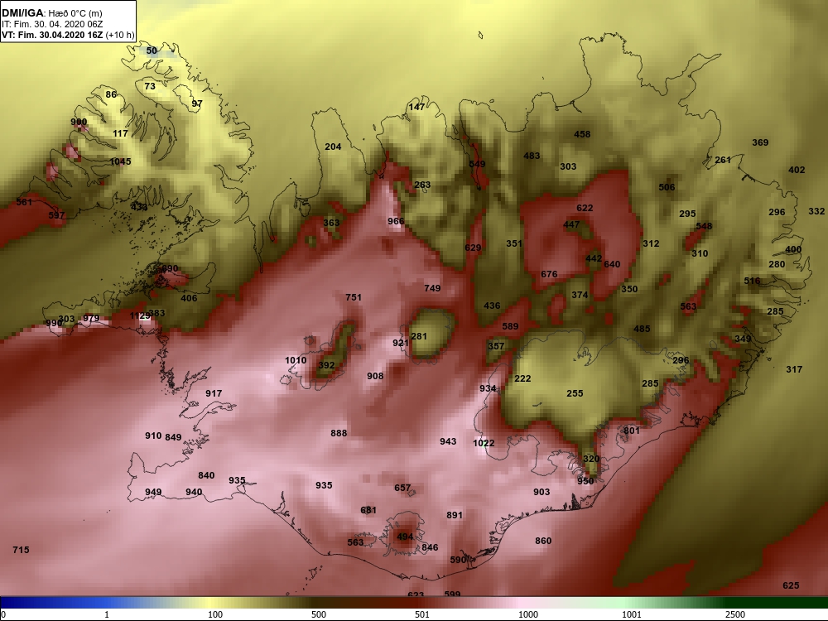Image resolution: width=828 pixels, height=621 pixels.
Task: Click the map value '117'
Action: (x=120, y=133)
